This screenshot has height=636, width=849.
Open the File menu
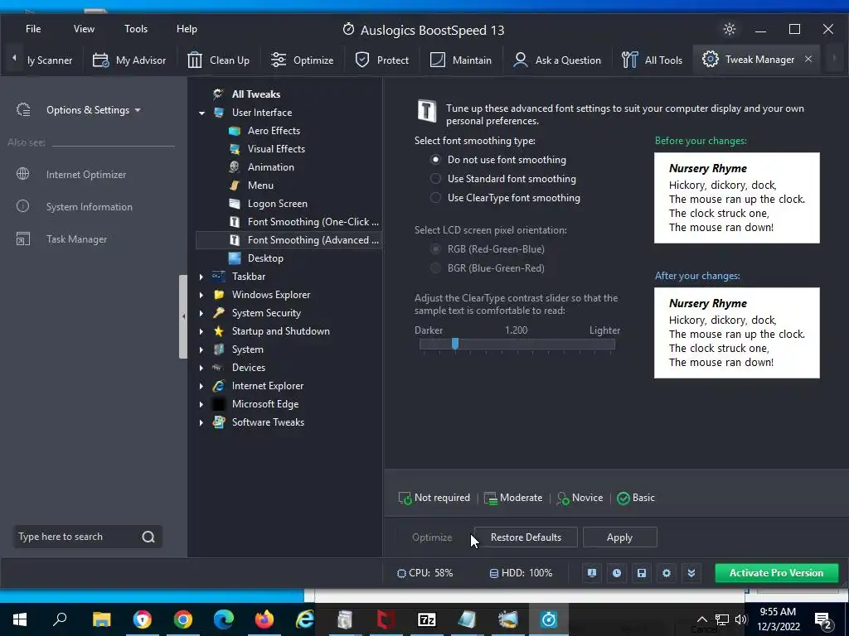coord(33,29)
